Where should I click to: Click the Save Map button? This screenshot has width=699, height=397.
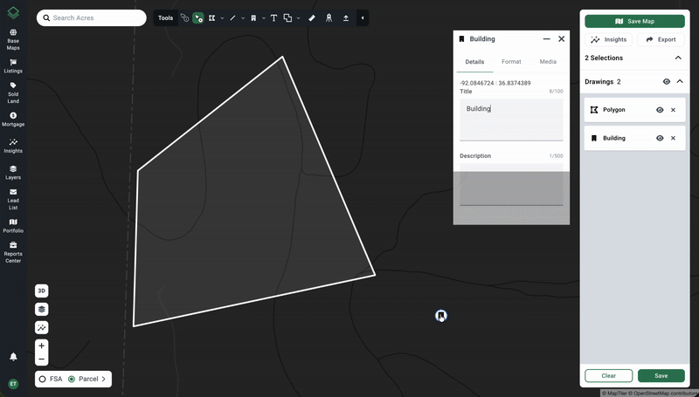[634, 21]
